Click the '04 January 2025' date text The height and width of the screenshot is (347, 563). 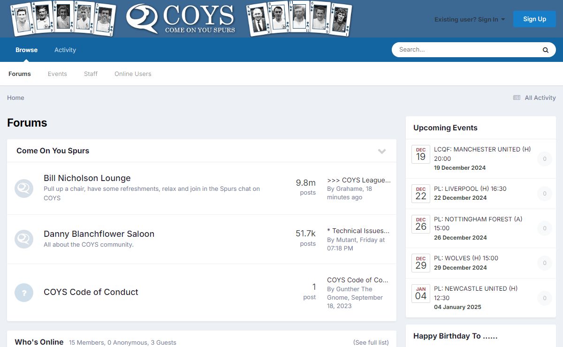tap(457, 307)
